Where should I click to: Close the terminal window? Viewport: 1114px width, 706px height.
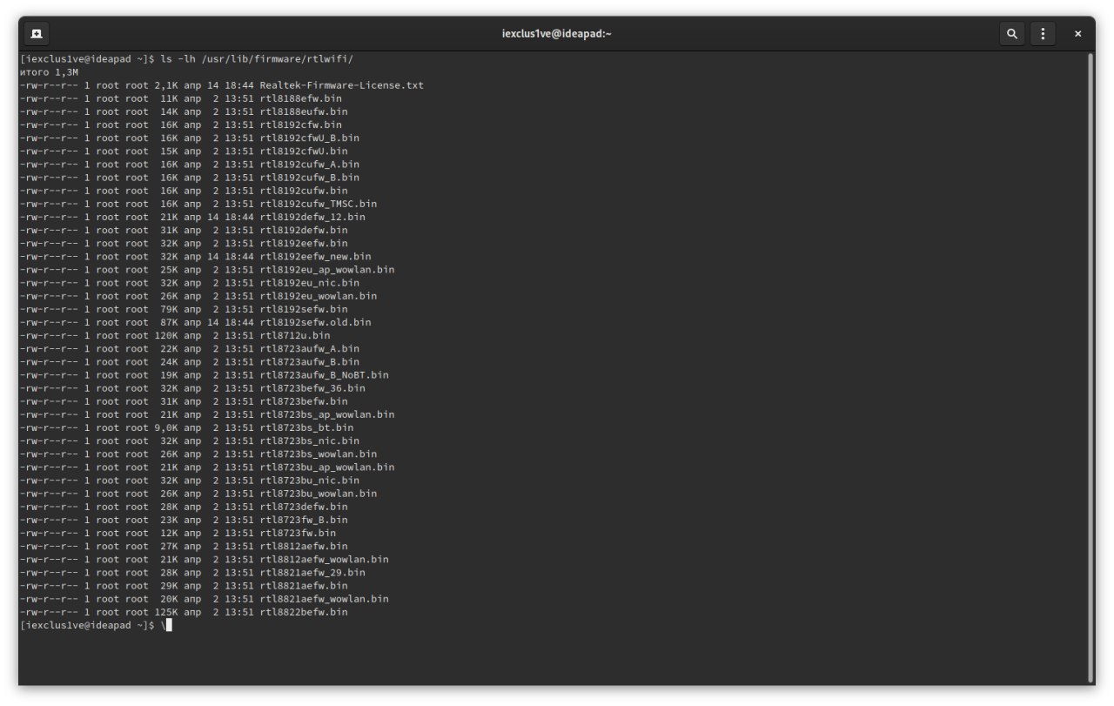pyautogui.click(x=1077, y=34)
